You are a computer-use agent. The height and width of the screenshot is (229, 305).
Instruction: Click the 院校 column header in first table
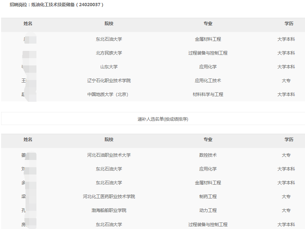click(108, 23)
